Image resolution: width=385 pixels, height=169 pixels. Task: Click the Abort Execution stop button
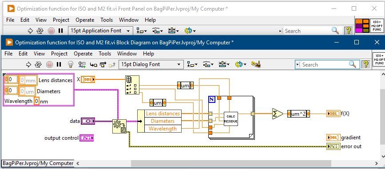[x=50, y=64]
